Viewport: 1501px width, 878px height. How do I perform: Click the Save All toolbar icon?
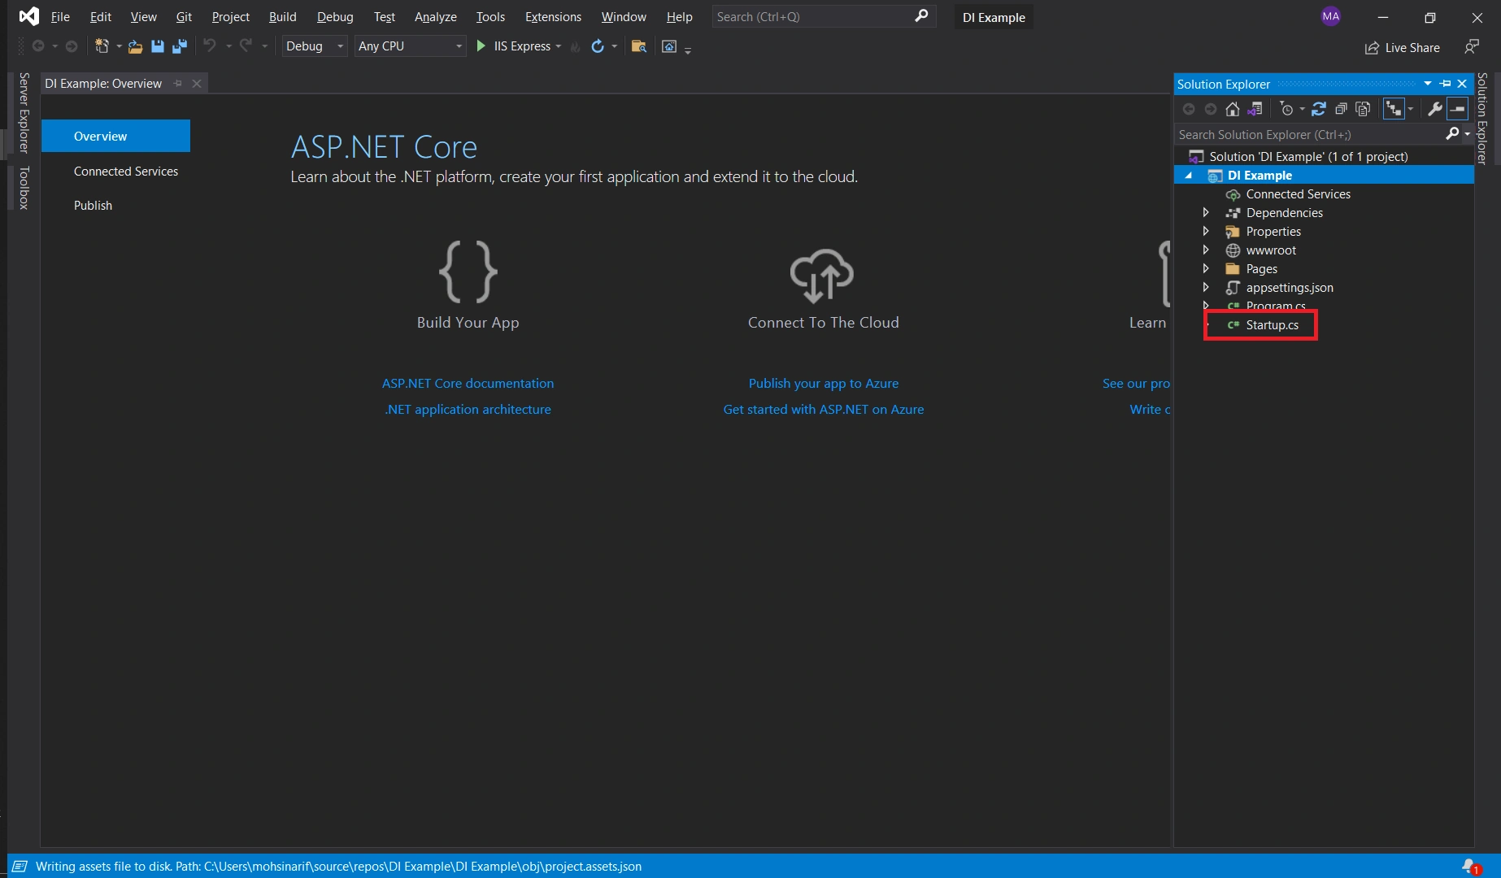coord(180,46)
